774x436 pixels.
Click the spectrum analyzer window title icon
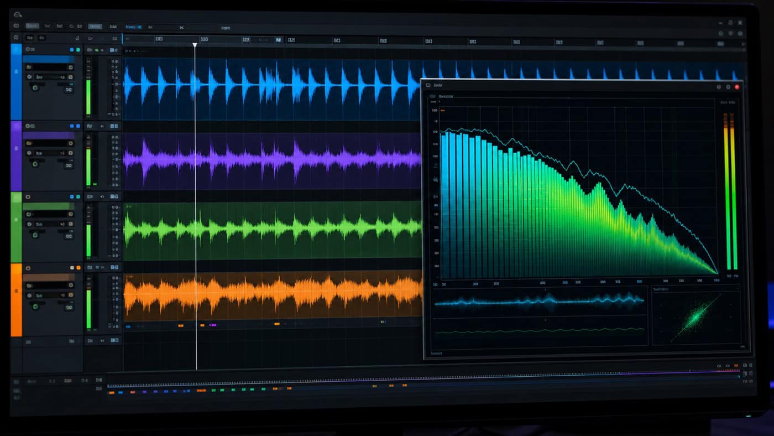click(x=428, y=86)
